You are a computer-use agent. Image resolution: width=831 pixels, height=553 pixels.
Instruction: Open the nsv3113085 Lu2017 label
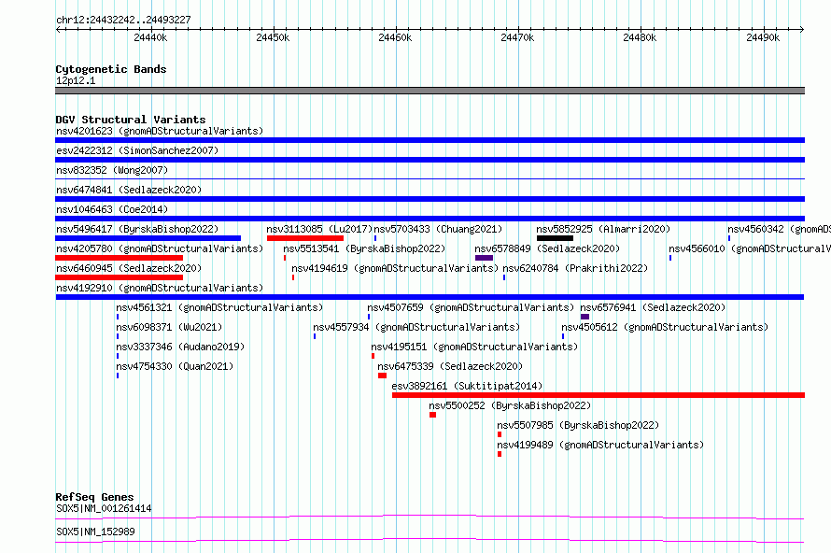pyautogui.click(x=319, y=229)
